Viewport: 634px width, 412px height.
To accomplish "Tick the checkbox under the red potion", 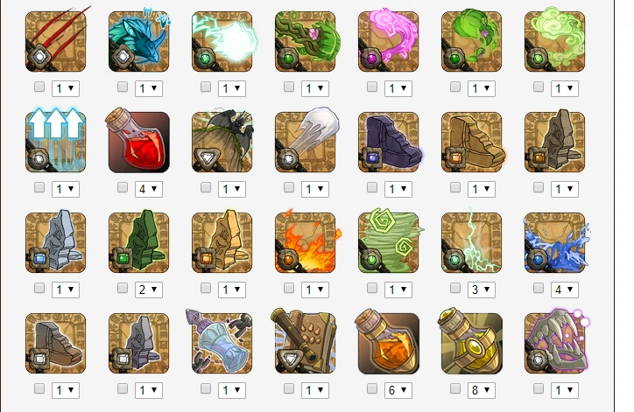I will coord(123,187).
